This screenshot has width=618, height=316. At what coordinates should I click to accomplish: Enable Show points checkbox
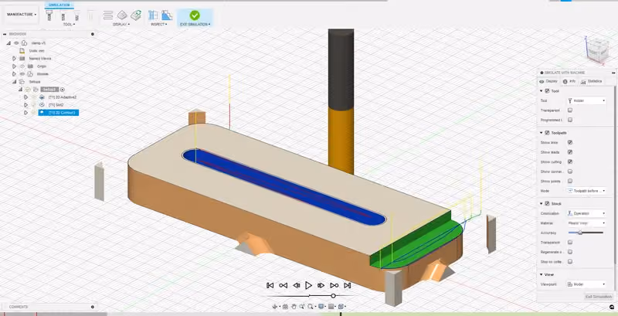[570, 181]
